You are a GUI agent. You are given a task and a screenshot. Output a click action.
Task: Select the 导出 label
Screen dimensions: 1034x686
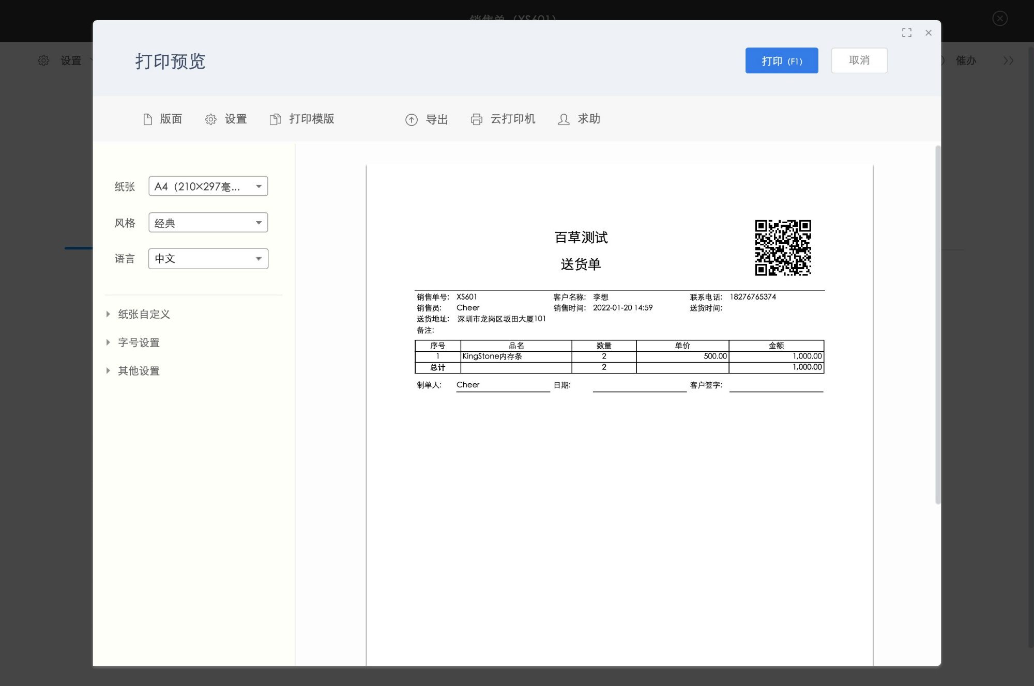coord(437,119)
